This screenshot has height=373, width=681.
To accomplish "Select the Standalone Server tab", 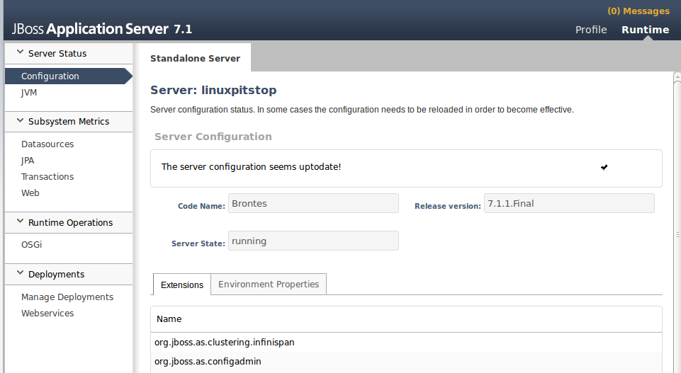I will [195, 58].
